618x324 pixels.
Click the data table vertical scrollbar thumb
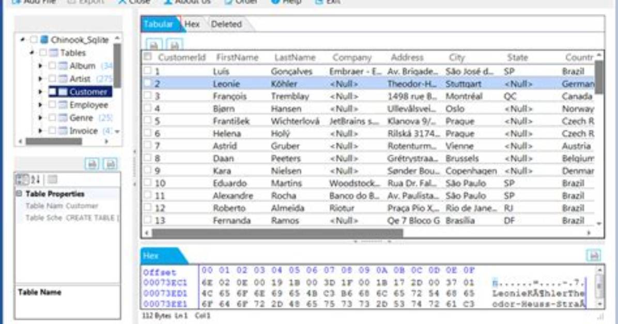599,77
